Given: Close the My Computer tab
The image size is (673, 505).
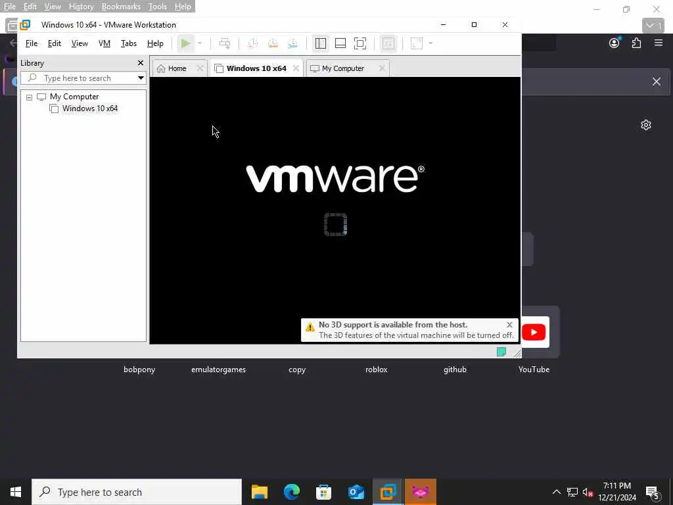Looking at the screenshot, I should click(382, 68).
